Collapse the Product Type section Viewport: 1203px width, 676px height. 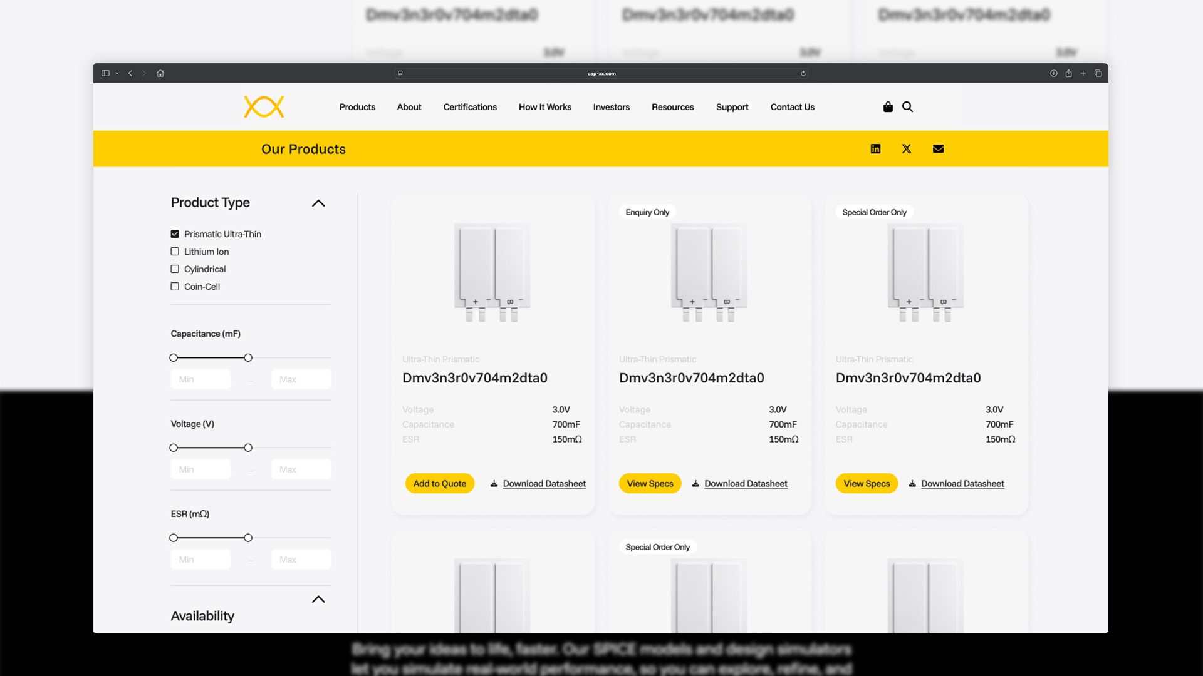tap(318, 203)
